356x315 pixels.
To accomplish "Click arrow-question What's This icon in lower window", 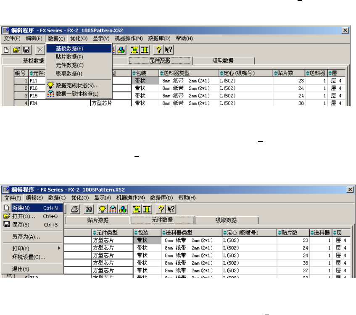I will coord(171,209).
